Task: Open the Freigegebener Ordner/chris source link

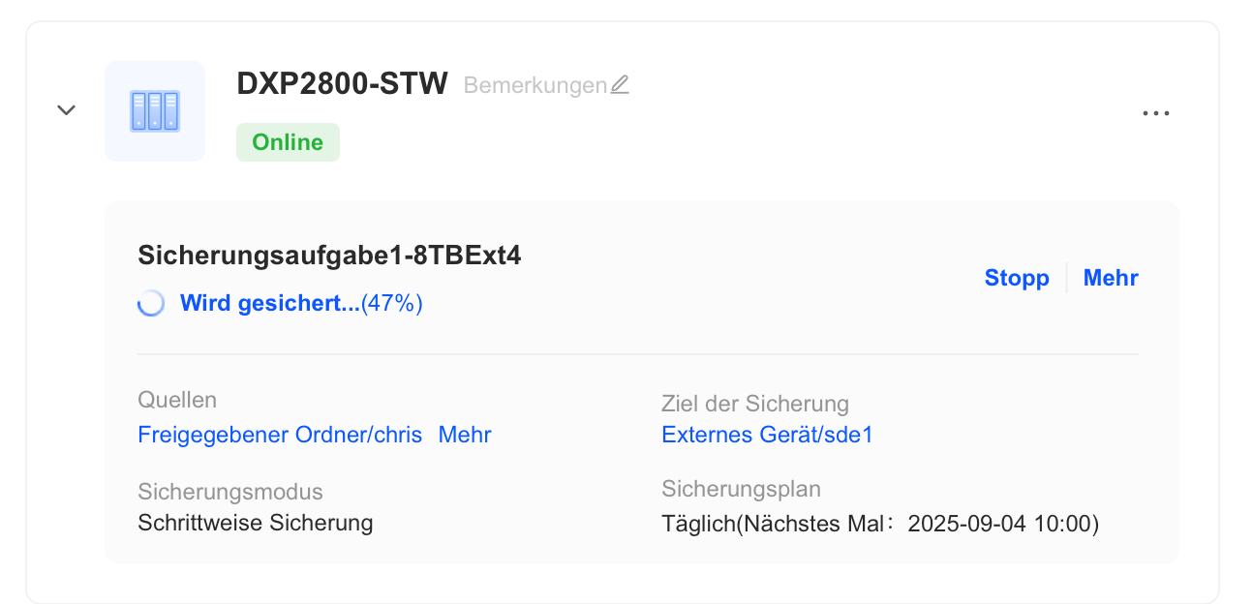Action: pos(280,435)
